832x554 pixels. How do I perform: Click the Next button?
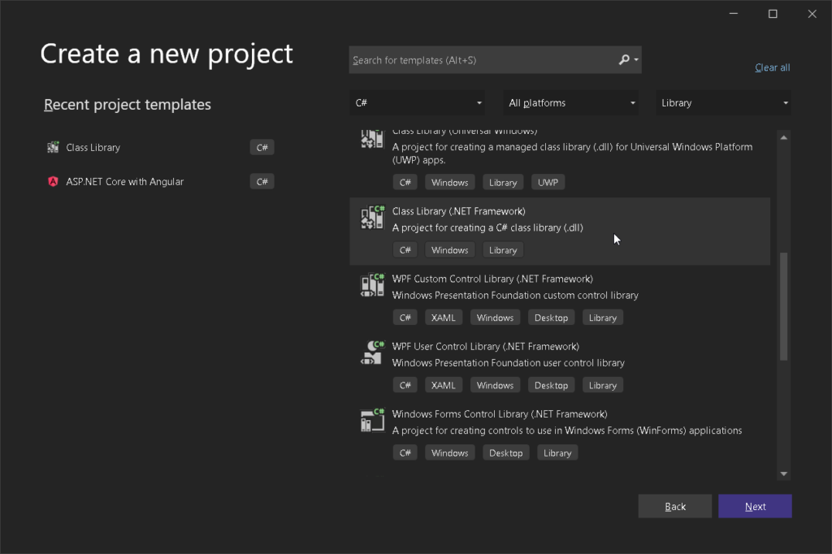pos(755,505)
